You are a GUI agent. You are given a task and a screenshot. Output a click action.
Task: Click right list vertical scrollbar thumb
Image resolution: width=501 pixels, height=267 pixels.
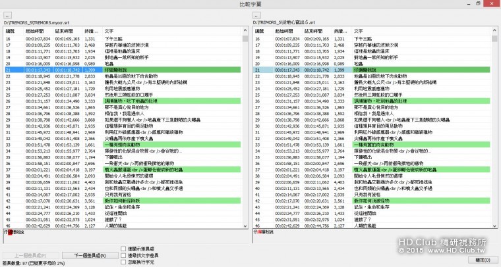click(494, 39)
